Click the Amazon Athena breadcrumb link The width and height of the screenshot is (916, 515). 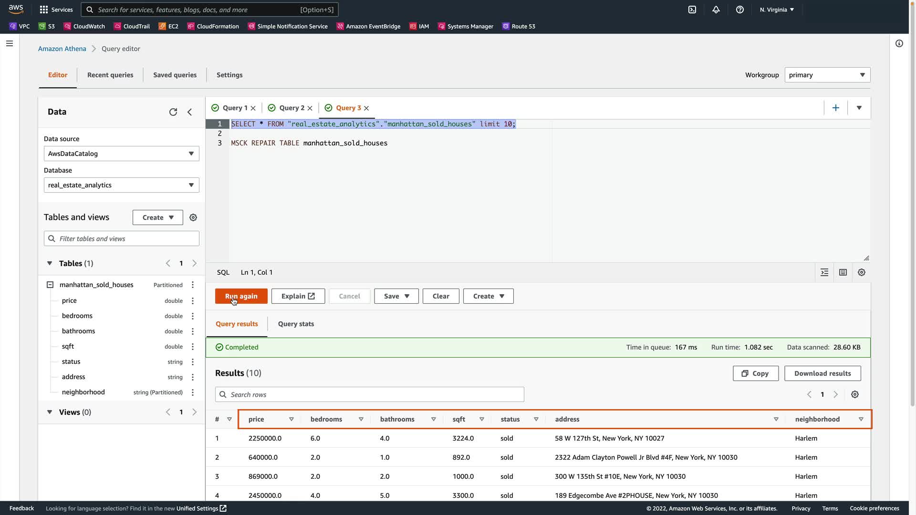click(x=62, y=49)
